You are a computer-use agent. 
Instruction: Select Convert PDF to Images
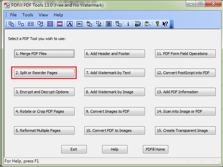tap(115, 130)
